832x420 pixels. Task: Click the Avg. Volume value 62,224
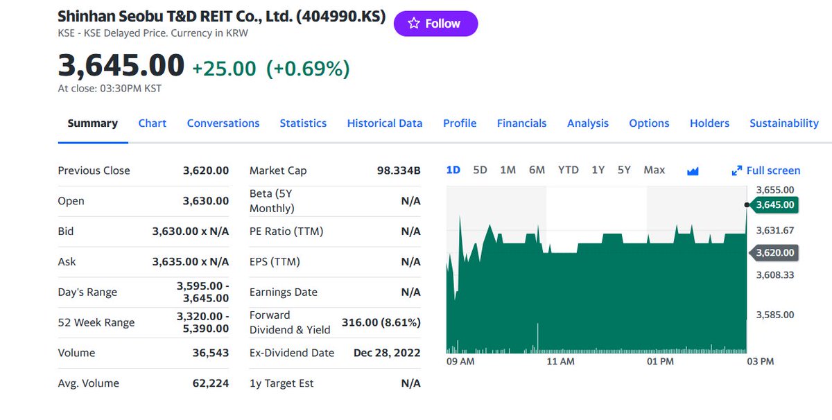pos(211,383)
